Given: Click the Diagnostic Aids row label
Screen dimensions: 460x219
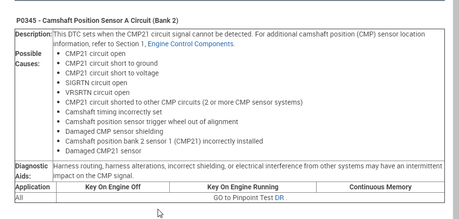Looking at the screenshot, I should (x=31, y=170).
